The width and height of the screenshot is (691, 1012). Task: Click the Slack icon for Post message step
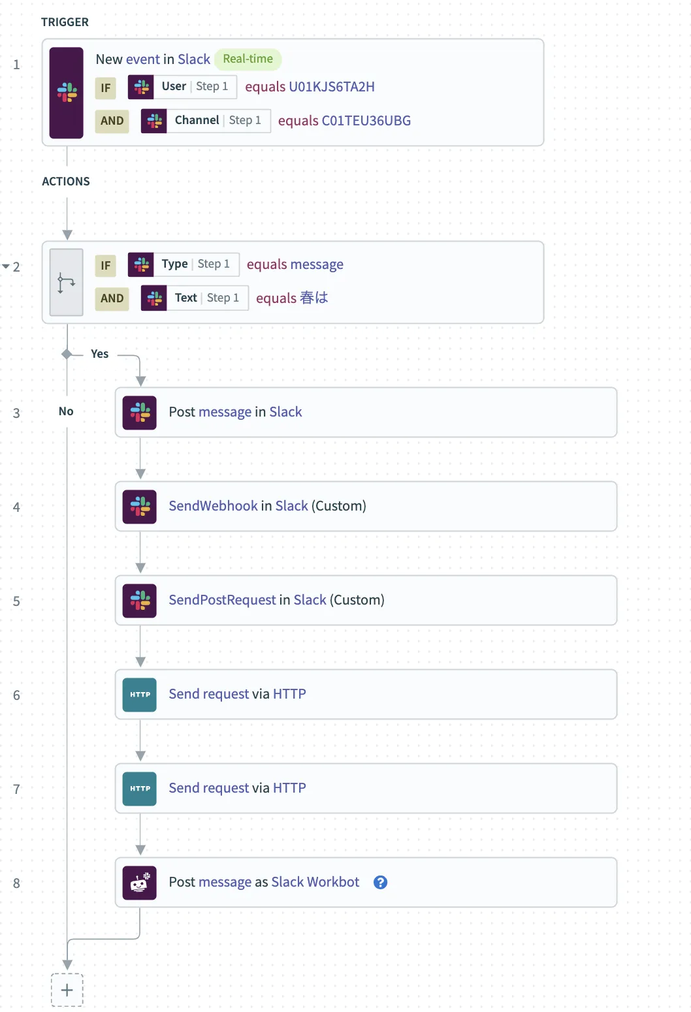pos(140,413)
